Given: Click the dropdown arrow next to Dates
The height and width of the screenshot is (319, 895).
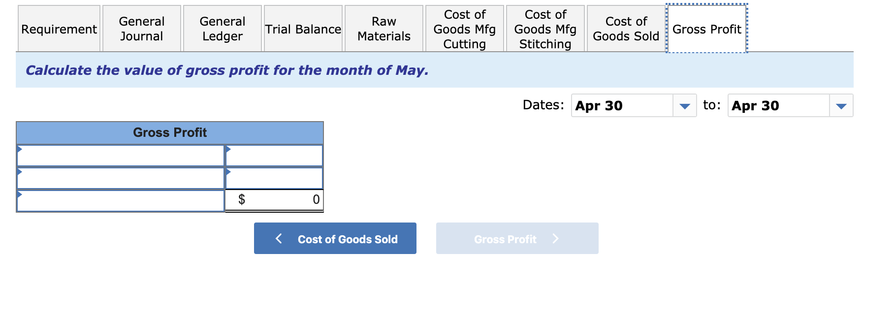Looking at the screenshot, I should 685,105.
